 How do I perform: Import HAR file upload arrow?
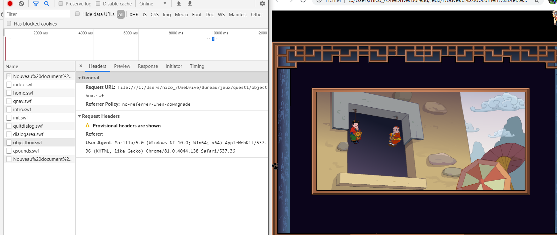[179, 4]
